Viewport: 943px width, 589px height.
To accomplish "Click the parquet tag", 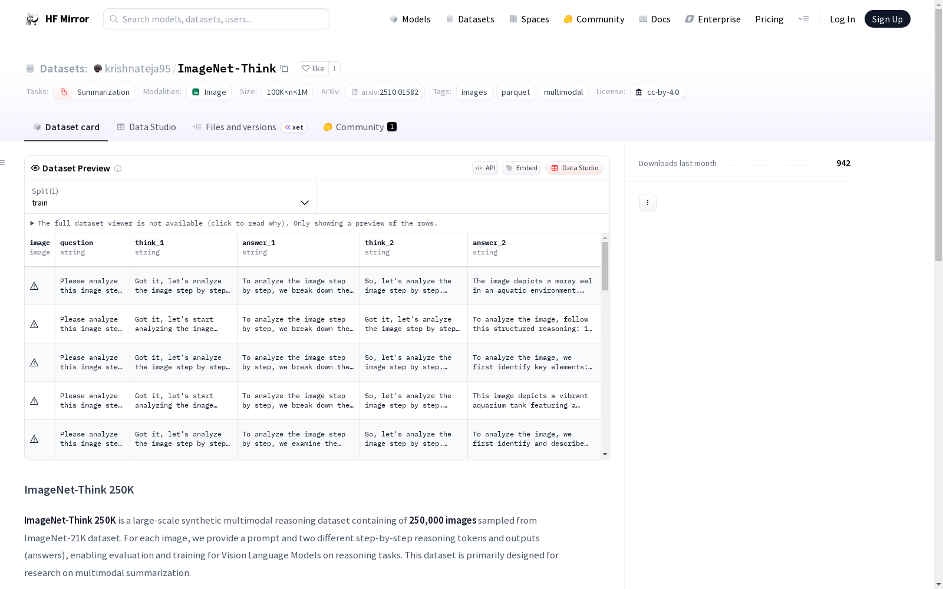I will click(516, 92).
